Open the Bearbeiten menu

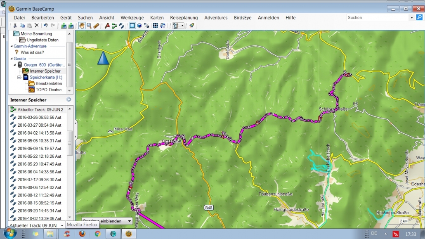(42, 18)
